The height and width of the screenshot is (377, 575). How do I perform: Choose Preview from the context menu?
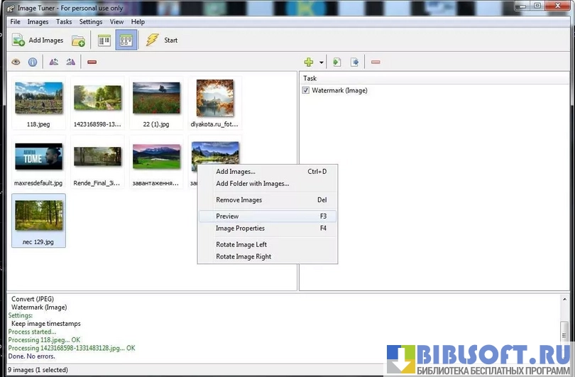tap(227, 217)
